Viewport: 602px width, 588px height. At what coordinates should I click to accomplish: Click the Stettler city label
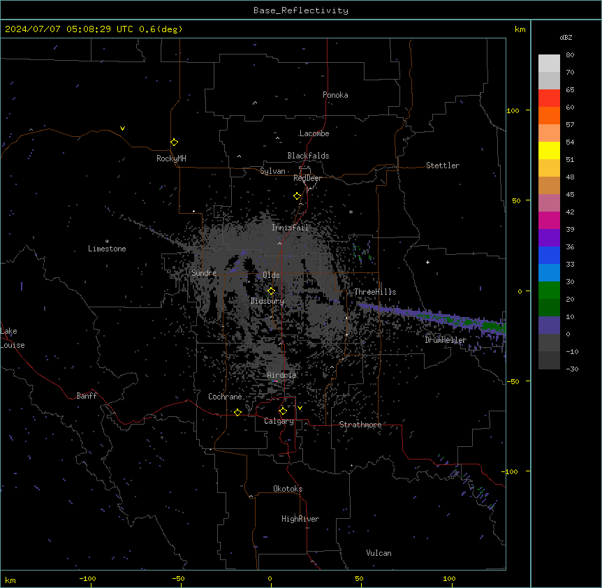tap(442, 166)
